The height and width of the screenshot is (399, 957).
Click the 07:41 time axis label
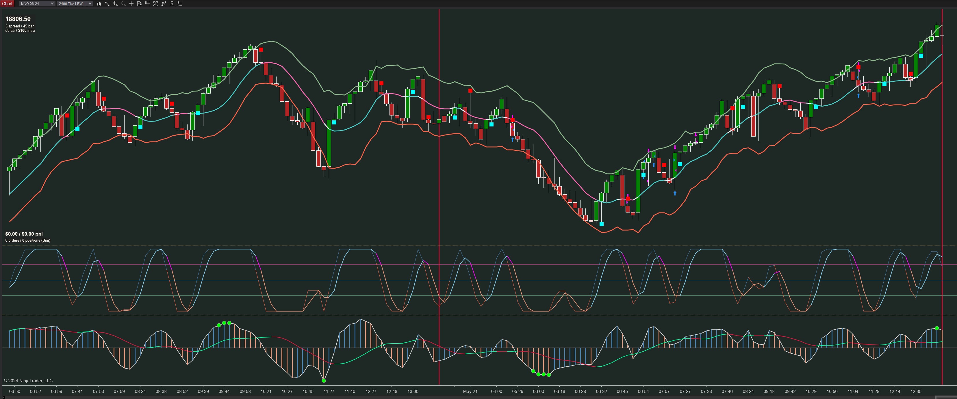coord(77,391)
